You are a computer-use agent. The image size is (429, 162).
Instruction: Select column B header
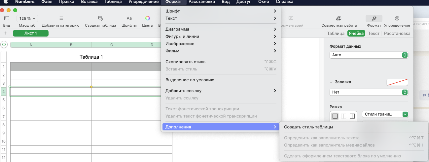(x=71, y=45)
